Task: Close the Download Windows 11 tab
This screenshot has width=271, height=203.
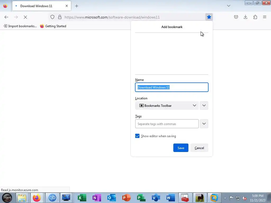Action: coord(67,6)
